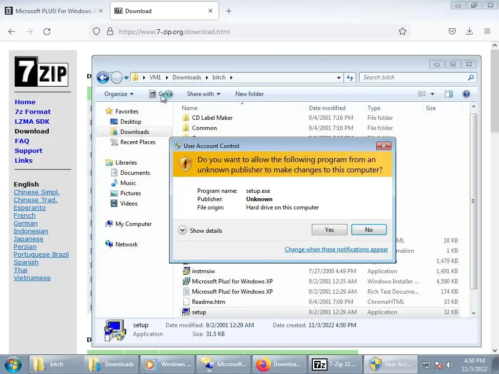Open Firefox application menu

487,31
